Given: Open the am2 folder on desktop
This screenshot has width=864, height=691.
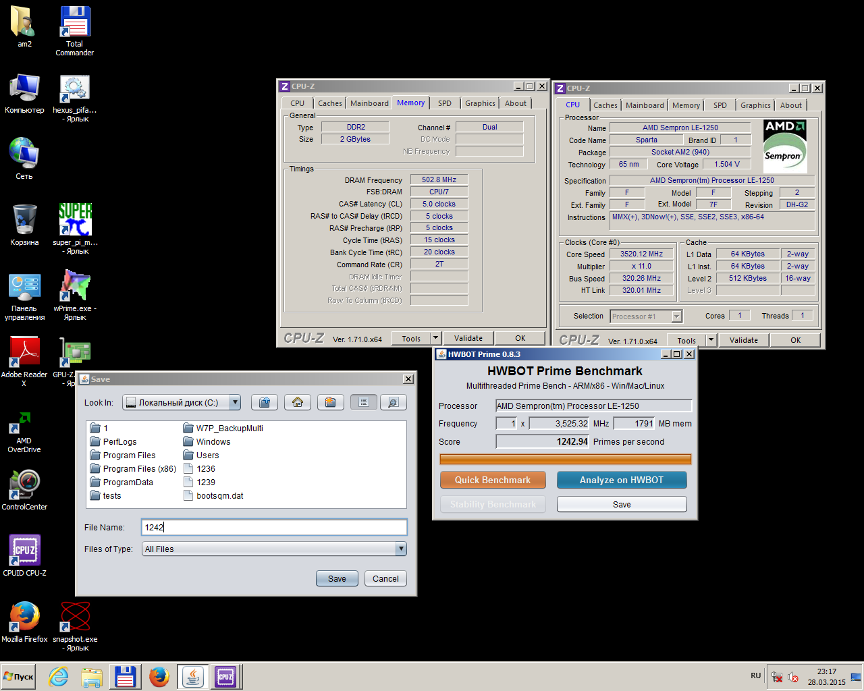Looking at the screenshot, I should 24,27.
